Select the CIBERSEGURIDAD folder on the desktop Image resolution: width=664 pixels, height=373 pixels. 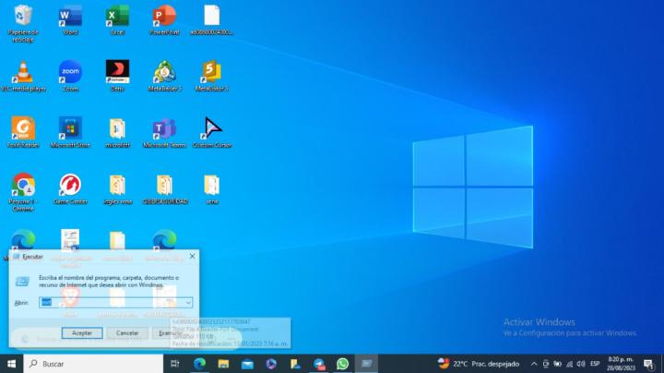tap(165, 189)
